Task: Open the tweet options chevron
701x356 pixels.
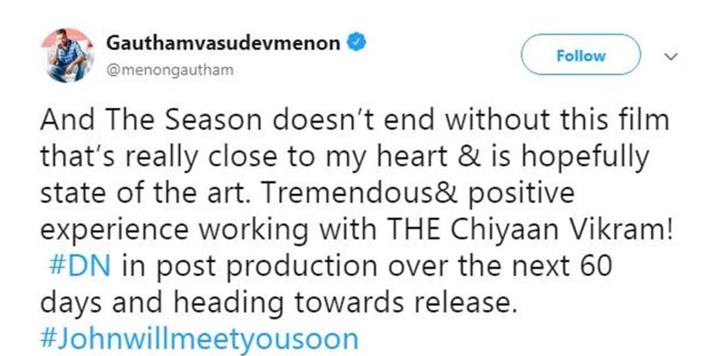Action: pos(671,56)
